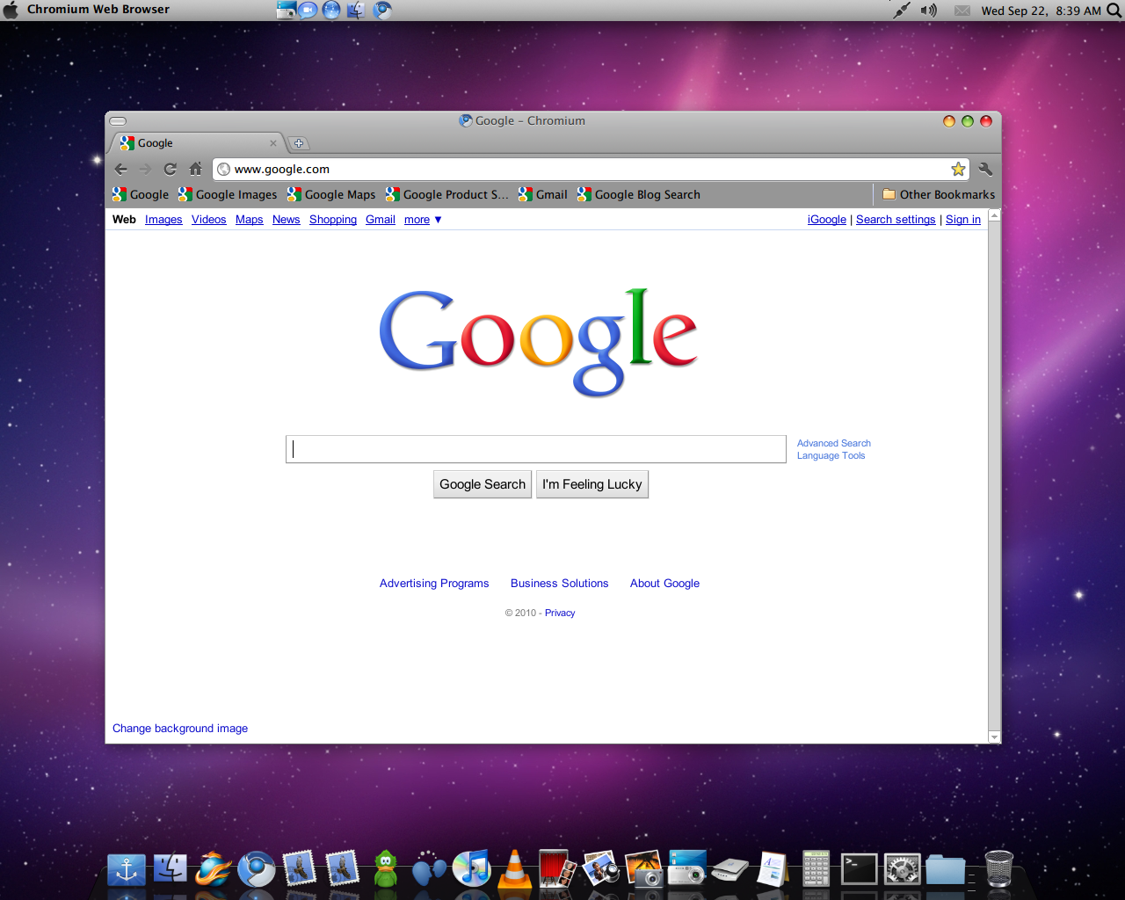This screenshot has height=900, width=1125.
Task: Open the Google Product S... bookmark
Action: [446, 194]
